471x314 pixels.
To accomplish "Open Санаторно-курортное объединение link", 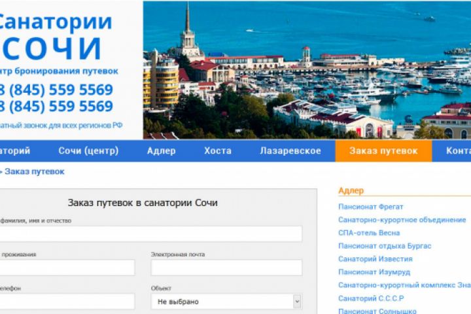I will [x=402, y=220].
